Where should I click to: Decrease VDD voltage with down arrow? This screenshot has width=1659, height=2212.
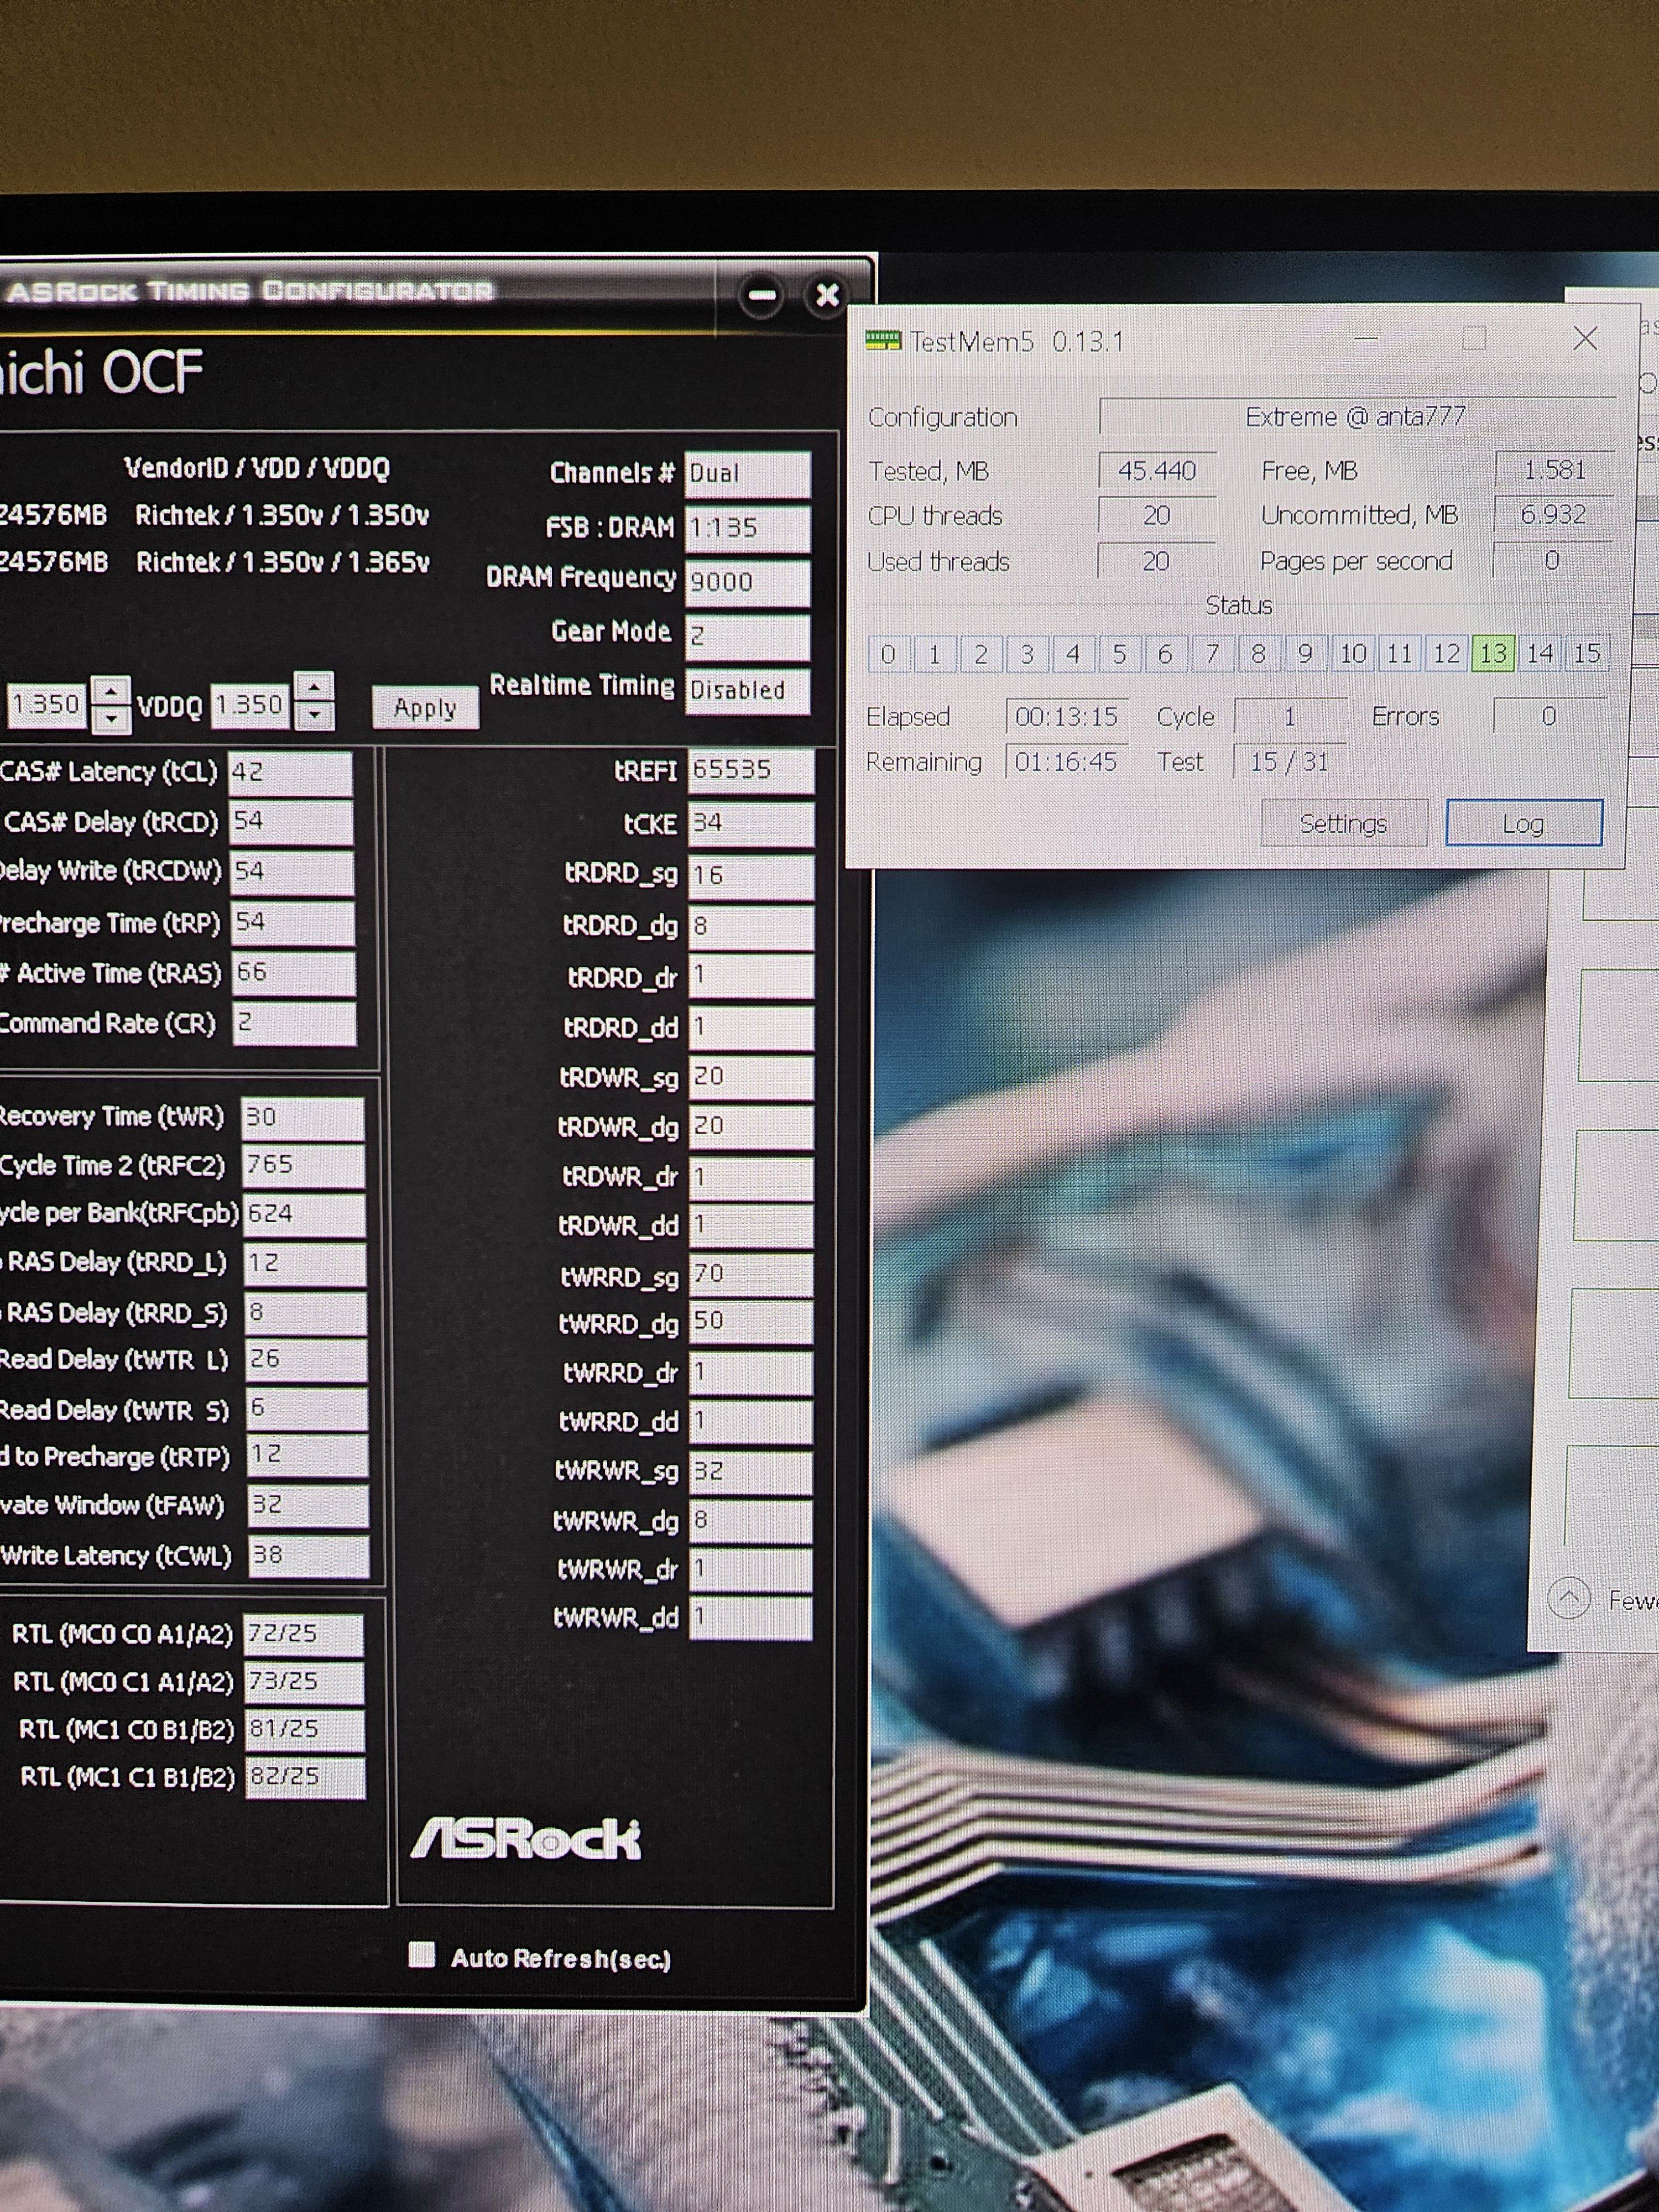point(111,718)
